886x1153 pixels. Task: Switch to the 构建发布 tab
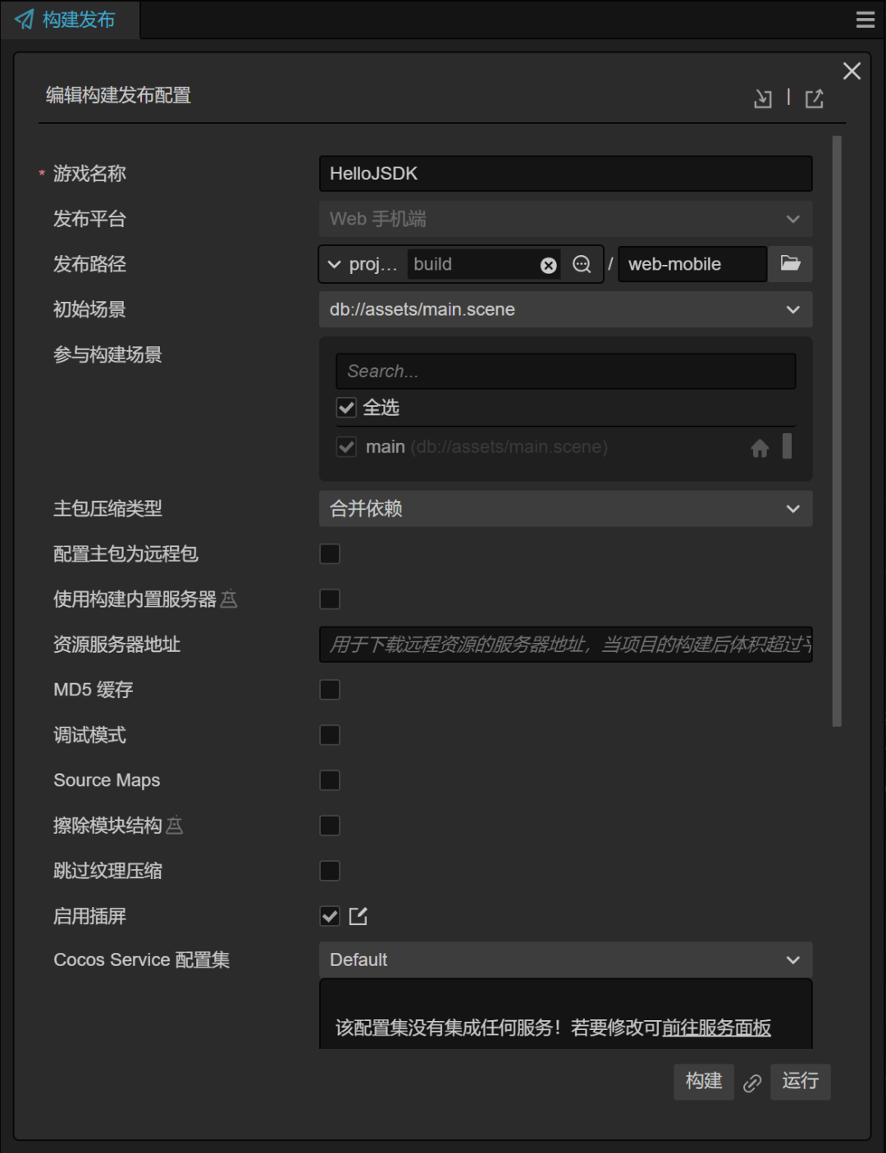(x=70, y=20)
